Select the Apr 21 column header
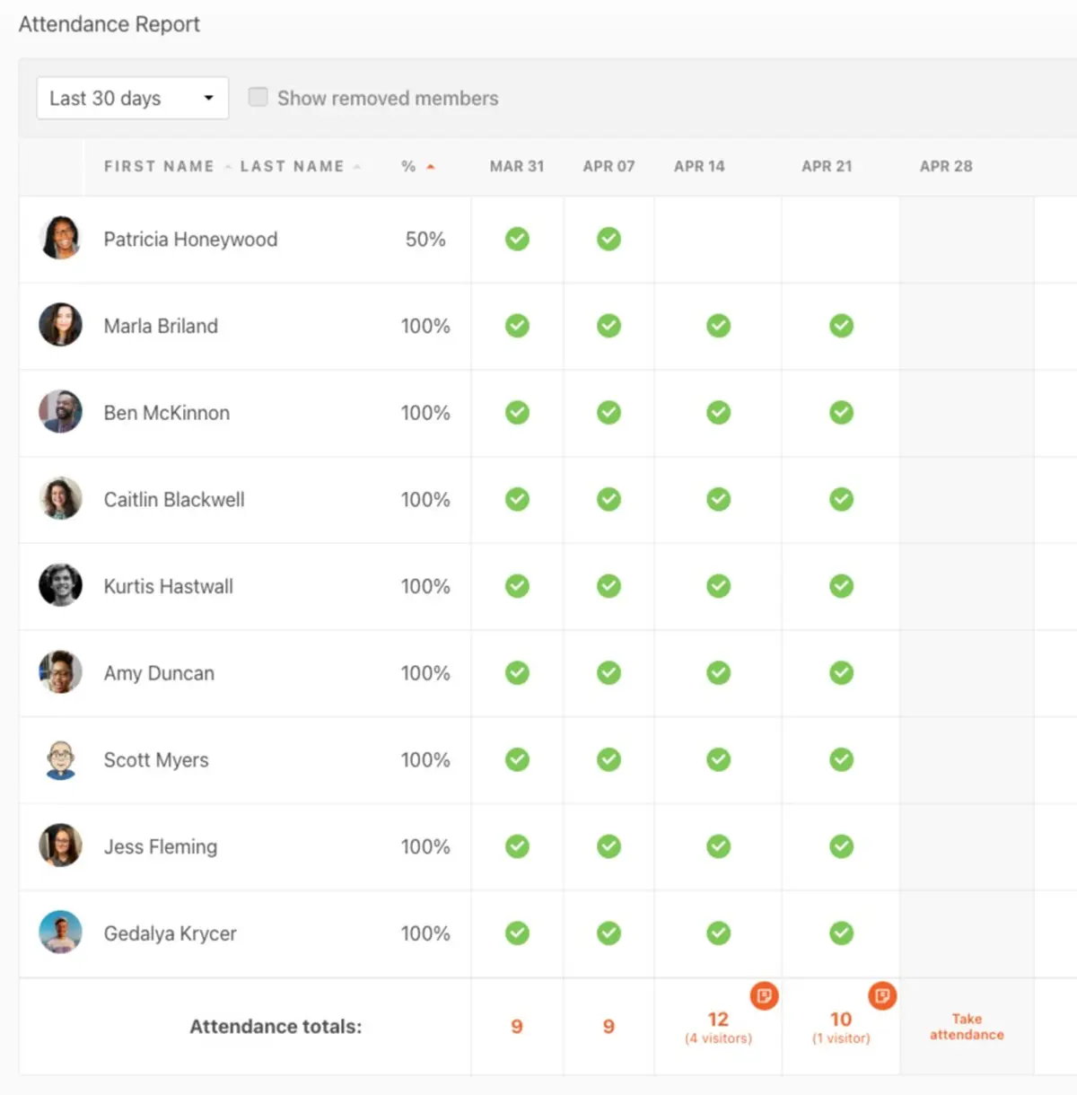 coord(827,166)
